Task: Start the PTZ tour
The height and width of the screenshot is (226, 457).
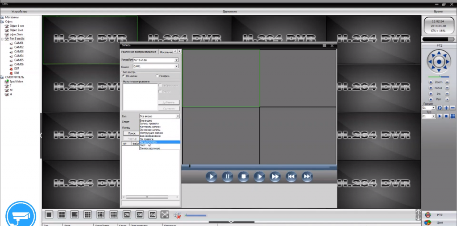Action: click(440, 116)
